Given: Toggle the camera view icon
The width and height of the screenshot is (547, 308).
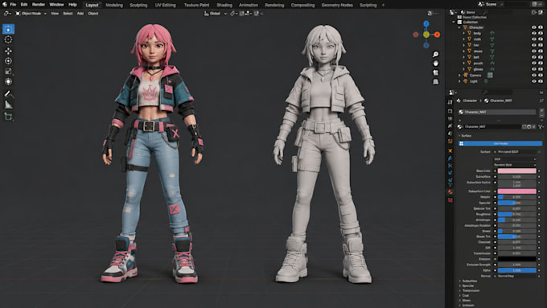Looking at the screenshot, I should click(x=436, y=72).
